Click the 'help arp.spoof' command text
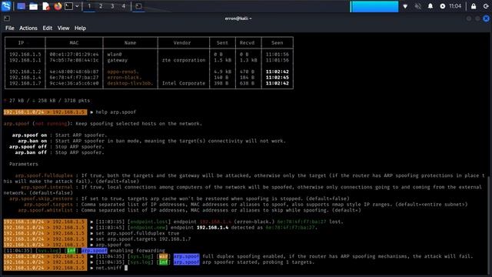This screenshot has height=277, width=492. (116, 112)
